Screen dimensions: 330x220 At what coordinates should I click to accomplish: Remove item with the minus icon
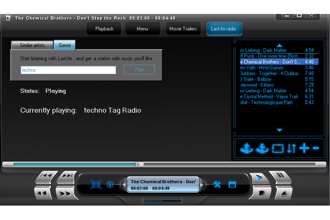point(316,148)
